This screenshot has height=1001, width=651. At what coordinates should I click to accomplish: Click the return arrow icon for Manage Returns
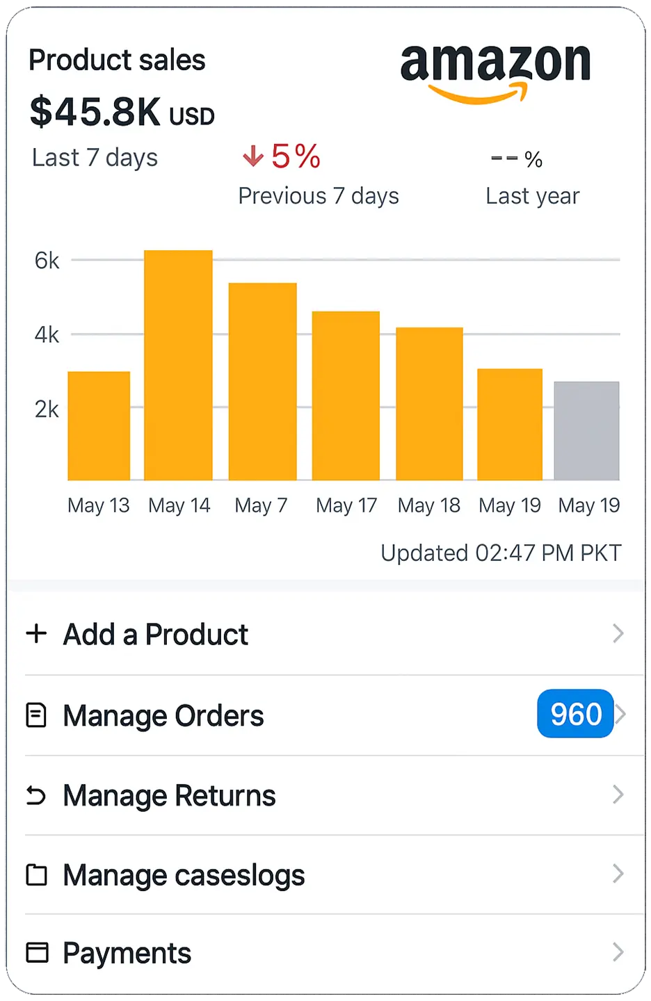click(36, 795)
